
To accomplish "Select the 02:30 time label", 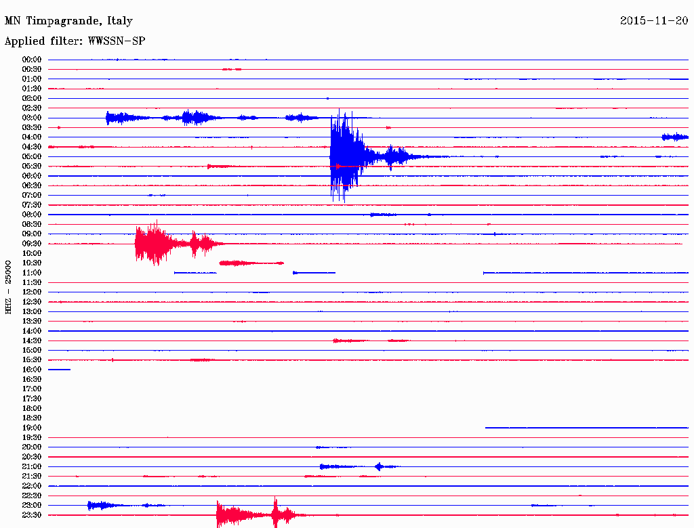I will coord(32,108).
